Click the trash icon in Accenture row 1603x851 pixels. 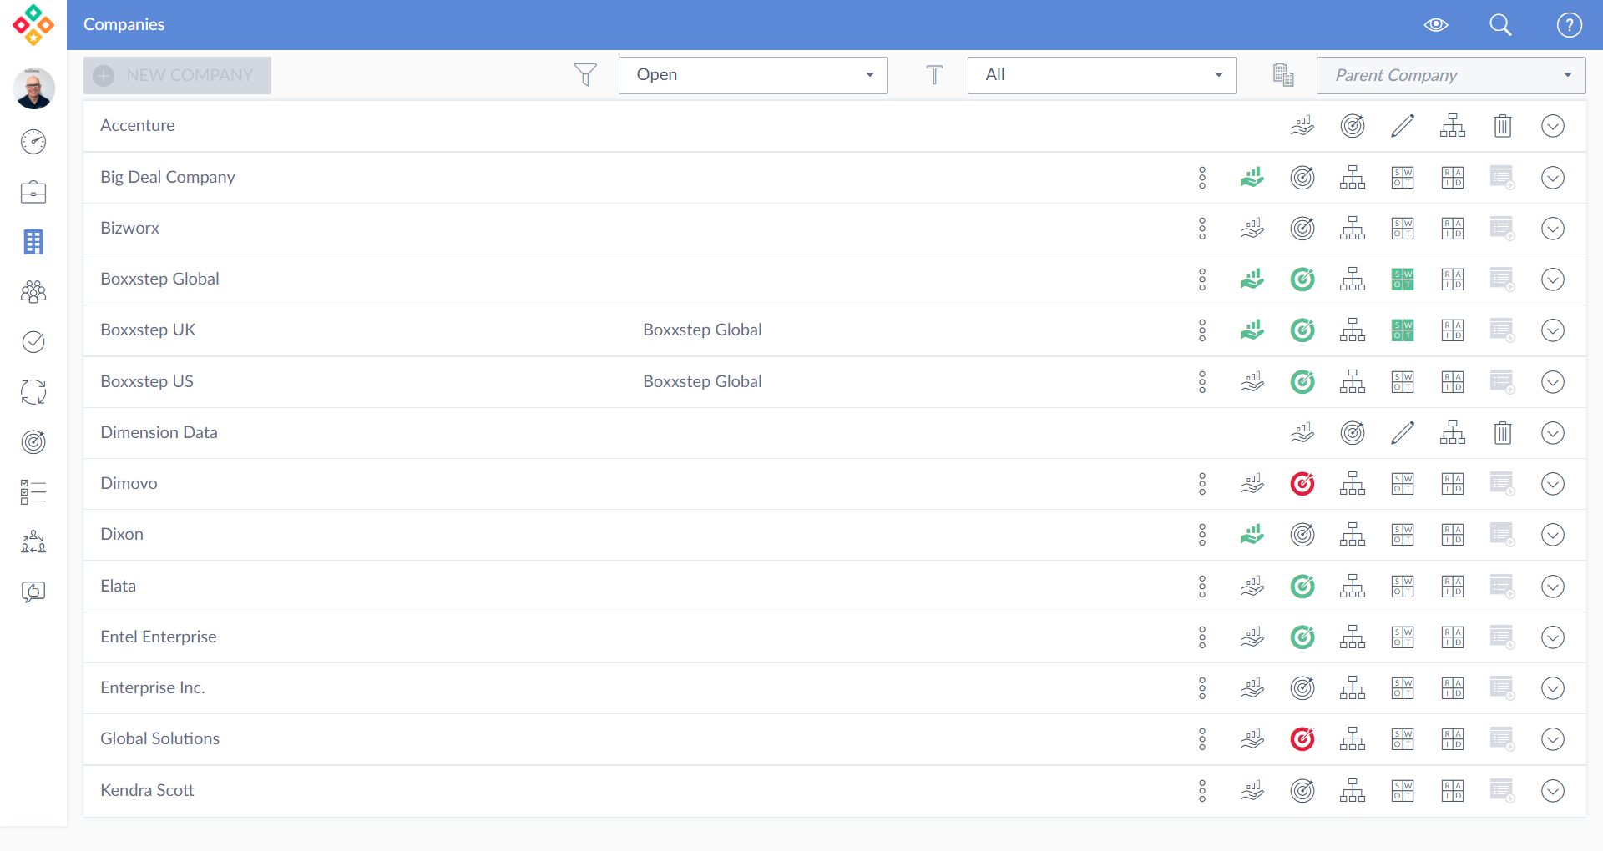coord(1502,126)
